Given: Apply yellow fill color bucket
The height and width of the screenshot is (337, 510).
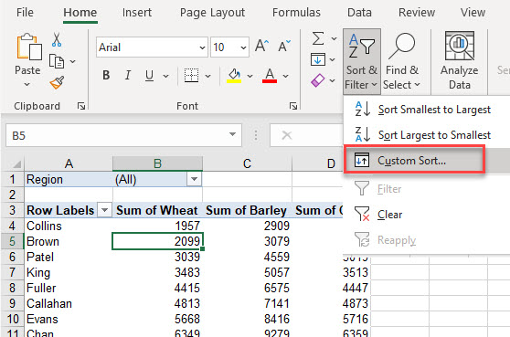Looking at the screenshot, I should coord(234,76).
